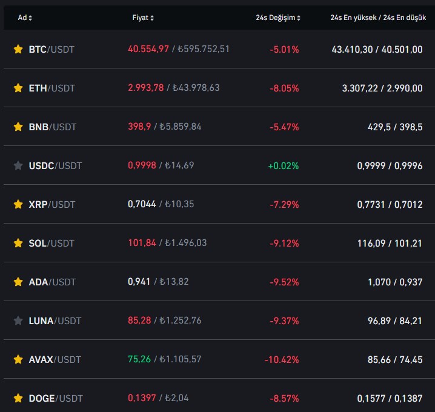Screen dimensions: 435x412
Task: Select XRP price 0,7044
Action: (x=142, y=204)
